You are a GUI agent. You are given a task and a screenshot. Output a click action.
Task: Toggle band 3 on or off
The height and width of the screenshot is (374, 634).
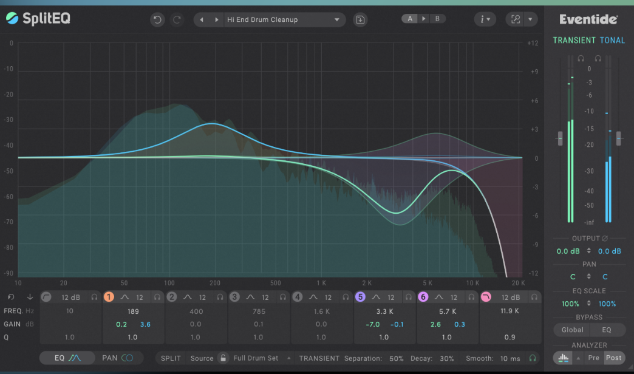point(234,297)
